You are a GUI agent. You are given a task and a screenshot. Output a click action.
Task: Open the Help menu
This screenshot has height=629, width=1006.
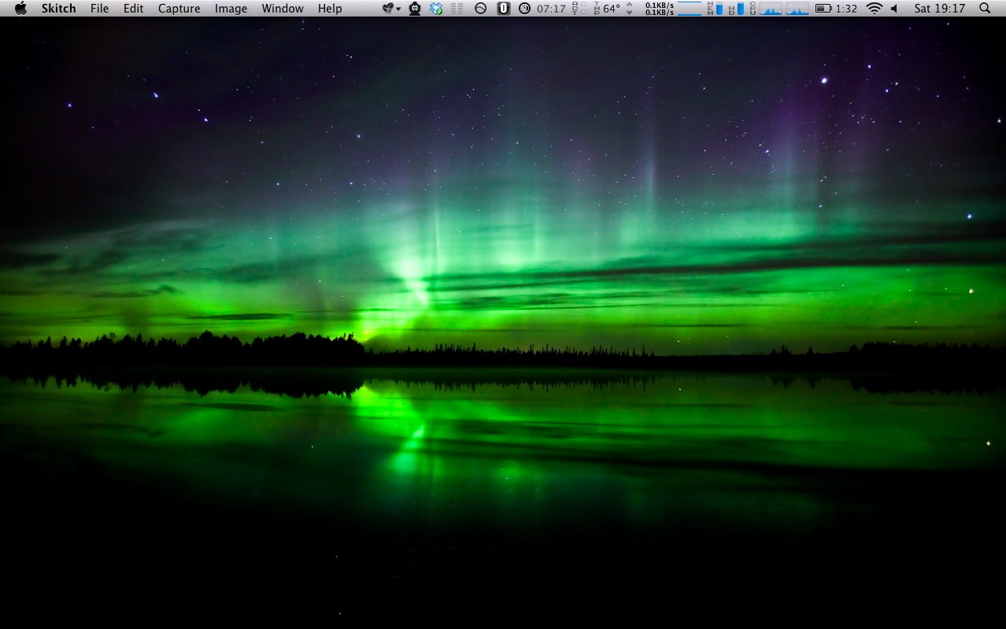pyautogui.click(x=330, y=9)
